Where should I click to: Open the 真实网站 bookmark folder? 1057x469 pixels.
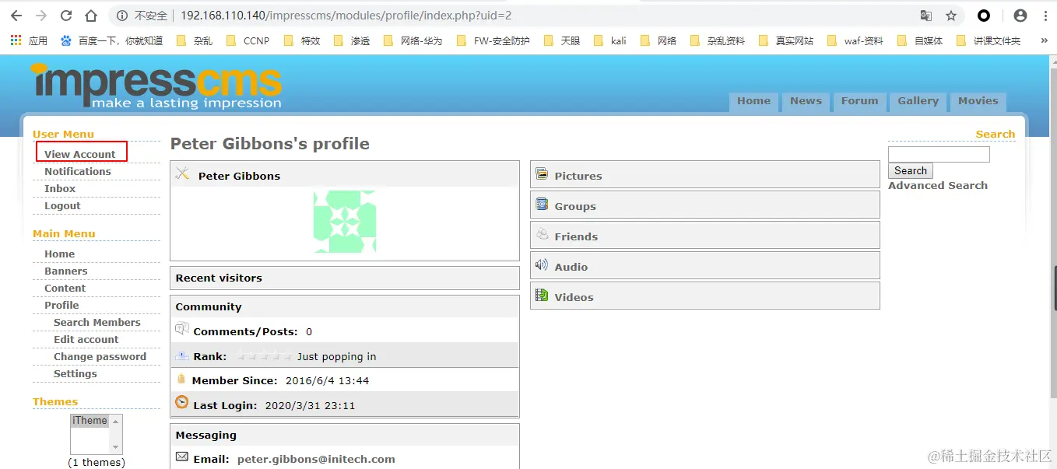[x=786, y=40]
